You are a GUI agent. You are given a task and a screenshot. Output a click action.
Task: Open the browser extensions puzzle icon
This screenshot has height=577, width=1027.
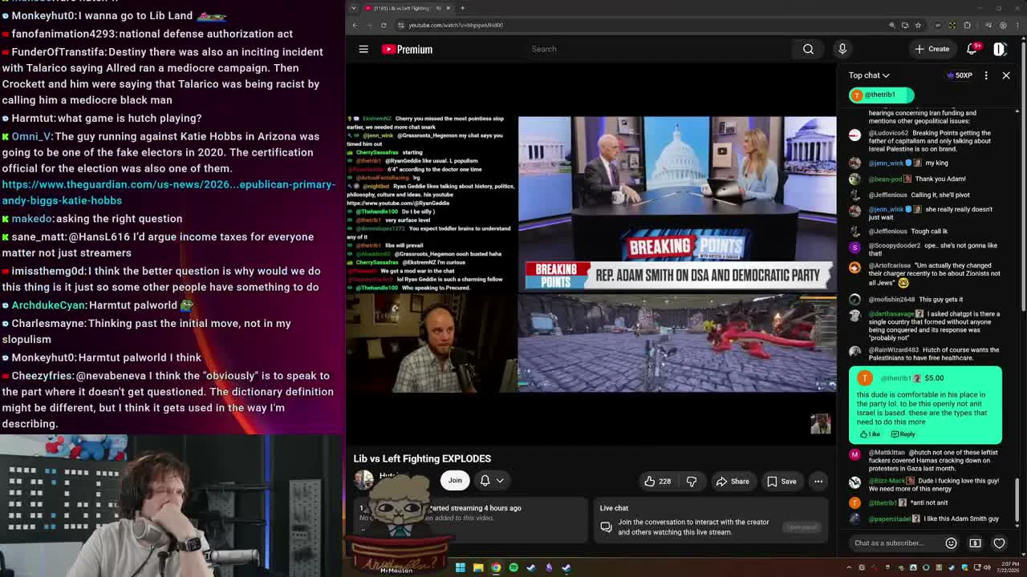[x=967, y=25]
